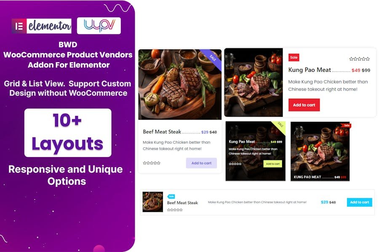Viewport: 379px width, 252px height.
Task: Click the Elementor logo badge
Action: [x=42, y=26]
